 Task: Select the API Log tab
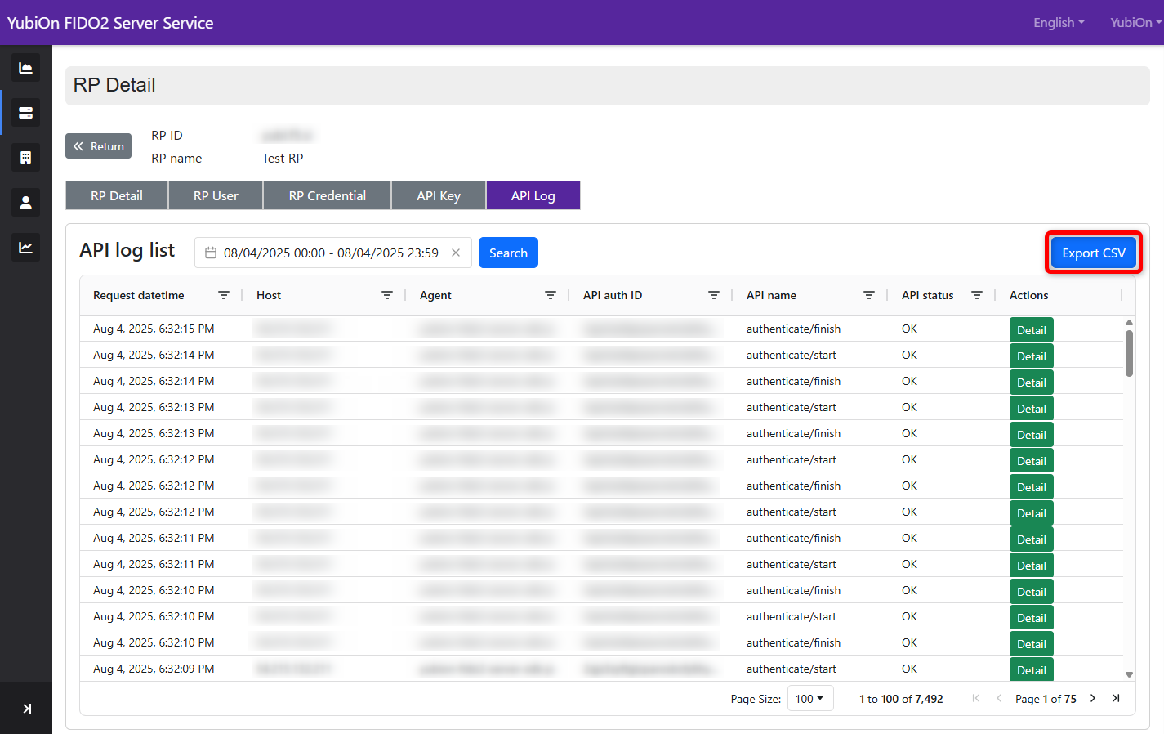[533, 196]
